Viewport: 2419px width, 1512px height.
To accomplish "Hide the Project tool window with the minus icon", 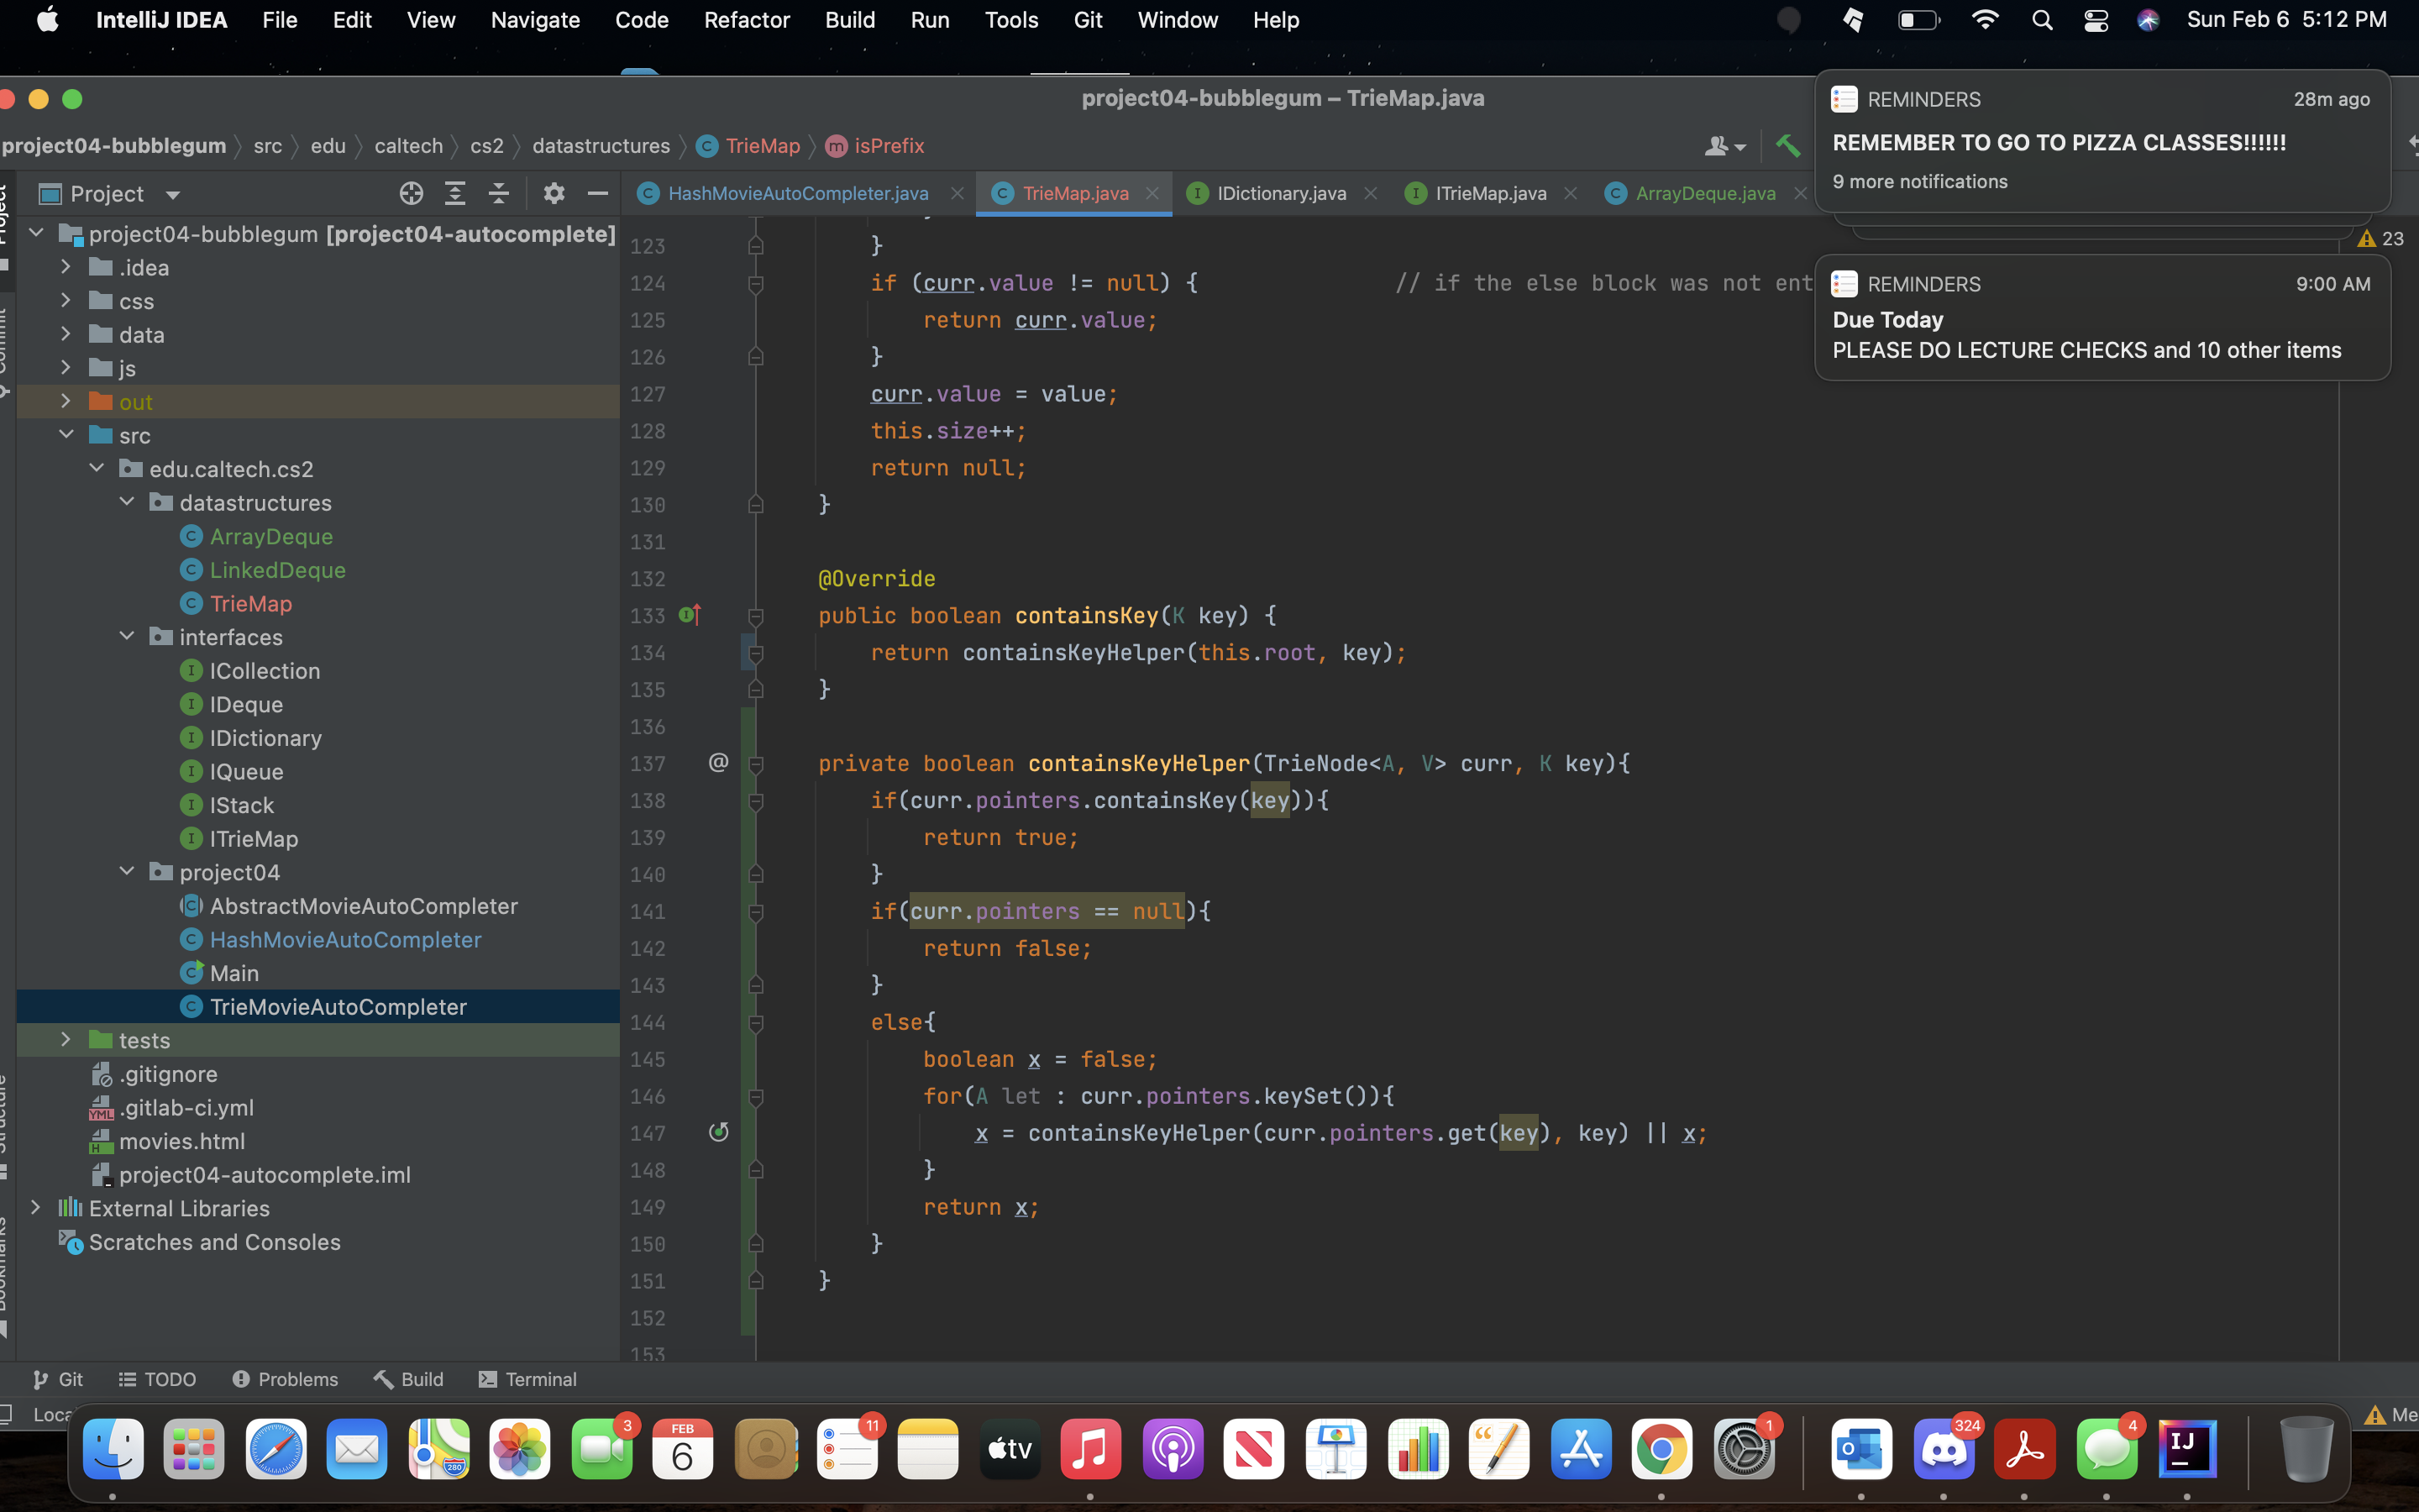I will [598, 193].
